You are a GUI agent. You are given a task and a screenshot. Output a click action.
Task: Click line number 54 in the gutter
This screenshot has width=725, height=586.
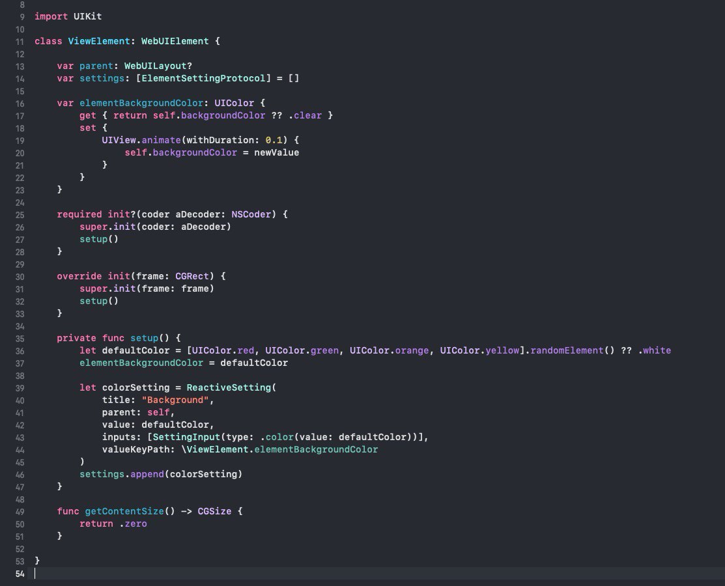coord(20,574)
